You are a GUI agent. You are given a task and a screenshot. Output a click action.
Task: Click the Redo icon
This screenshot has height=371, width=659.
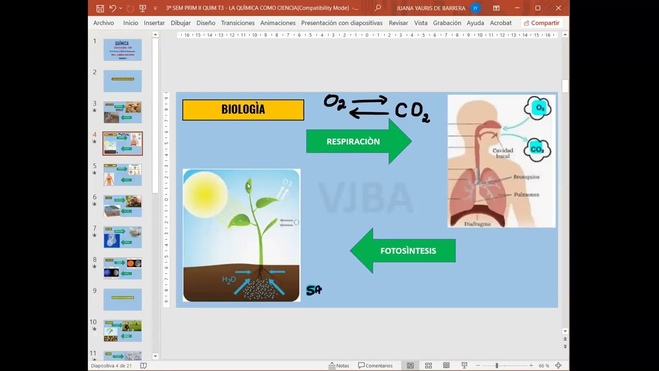[130, 8]
